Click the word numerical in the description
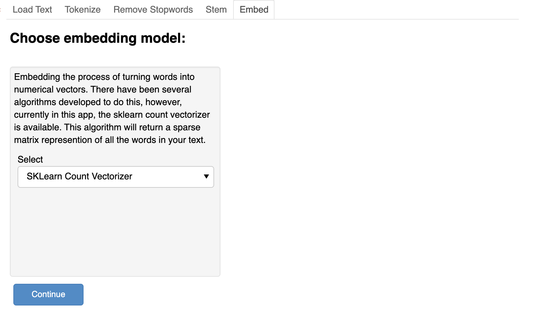Image resolution: width=535 pixels, height=316 pixels. [x=33, y=89]
